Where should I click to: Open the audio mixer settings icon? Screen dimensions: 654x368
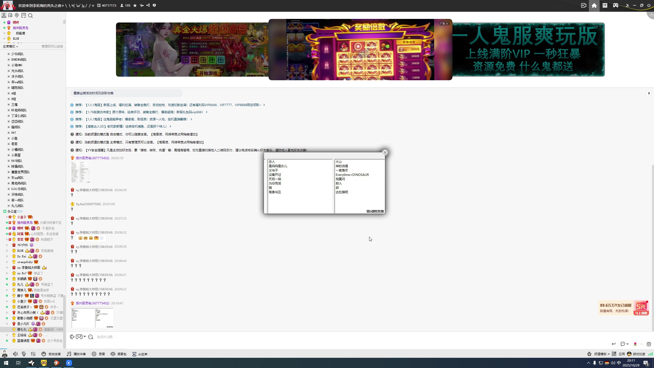33,354
